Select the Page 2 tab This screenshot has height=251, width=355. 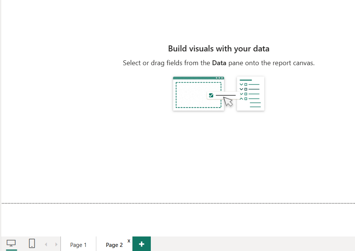114,245
